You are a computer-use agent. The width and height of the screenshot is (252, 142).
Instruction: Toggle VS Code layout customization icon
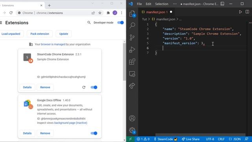222,4
